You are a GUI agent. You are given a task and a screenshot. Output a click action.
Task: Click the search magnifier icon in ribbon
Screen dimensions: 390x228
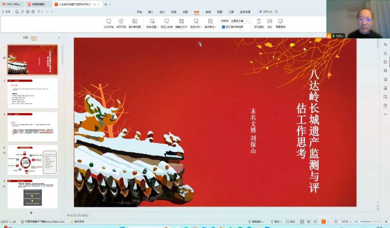[x=276, y=12]
